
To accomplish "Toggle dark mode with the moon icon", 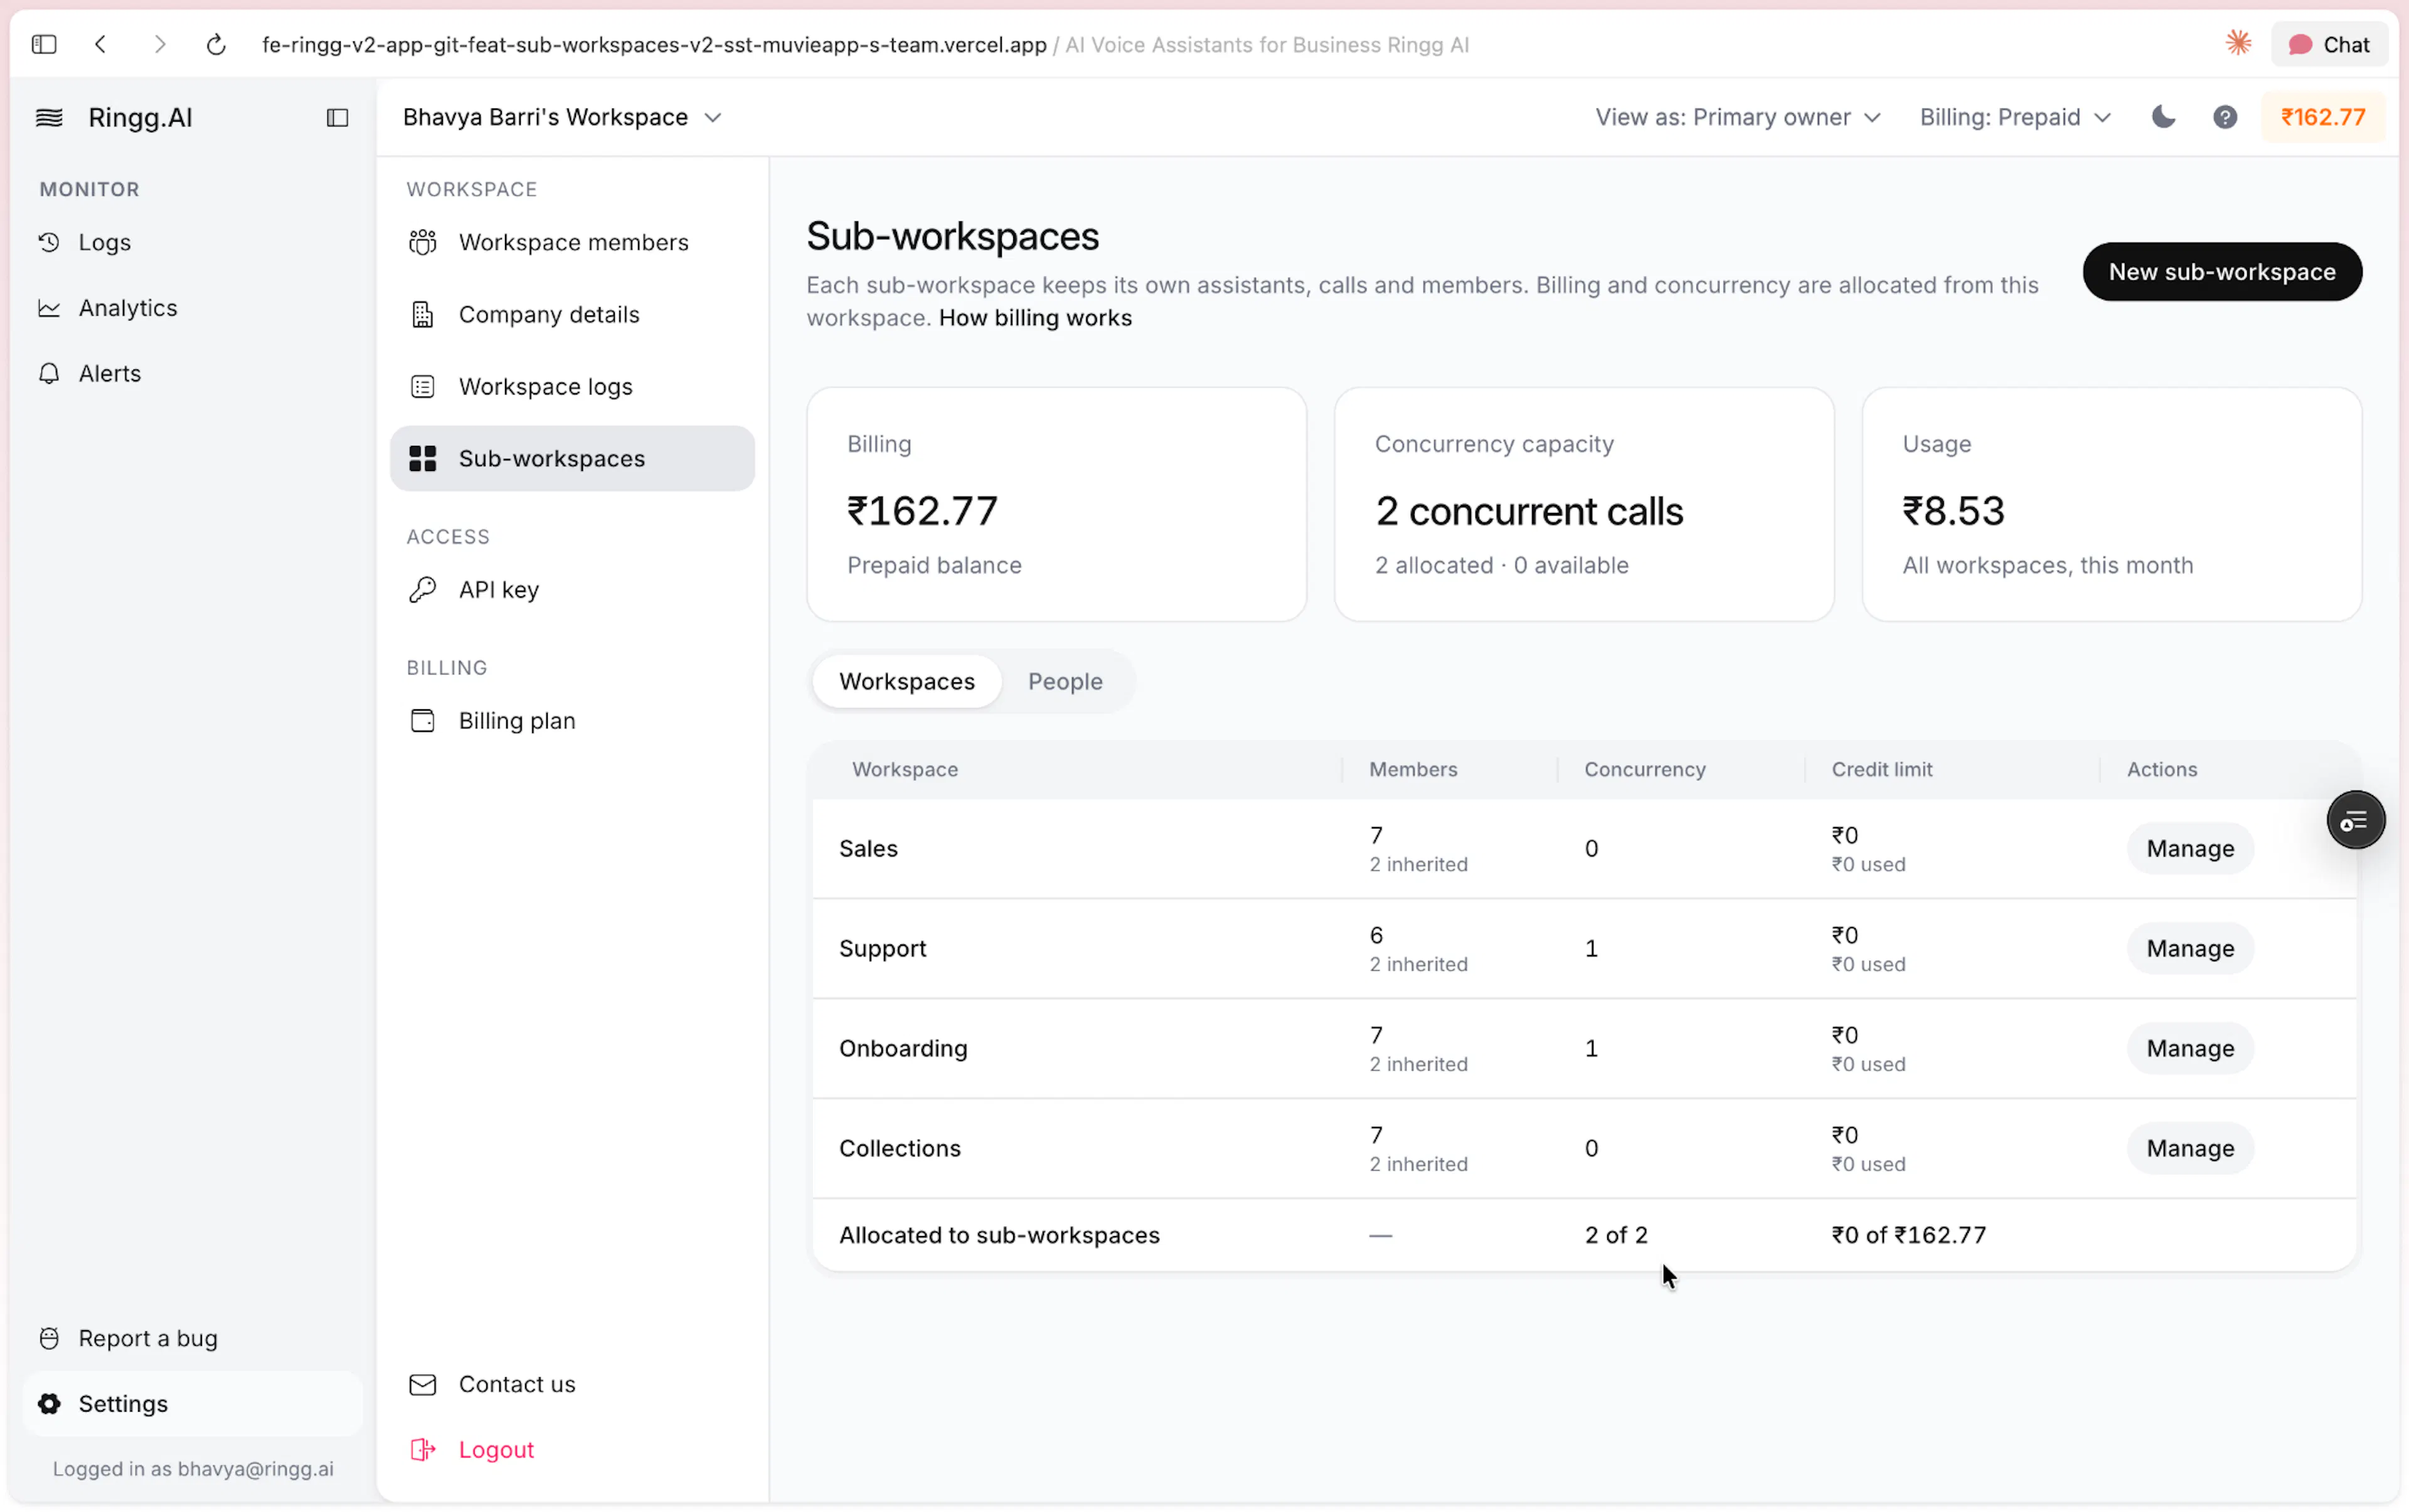I will point(2164,117).
